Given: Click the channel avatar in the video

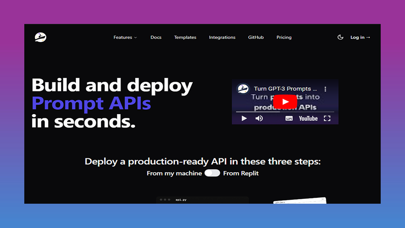Looking at the screenshot, I should point(243,89).
